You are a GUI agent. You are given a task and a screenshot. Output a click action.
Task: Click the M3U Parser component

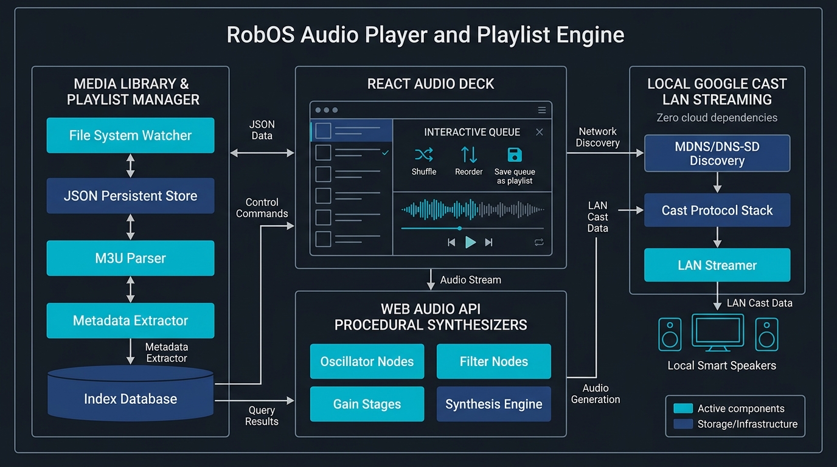[131, 258]
